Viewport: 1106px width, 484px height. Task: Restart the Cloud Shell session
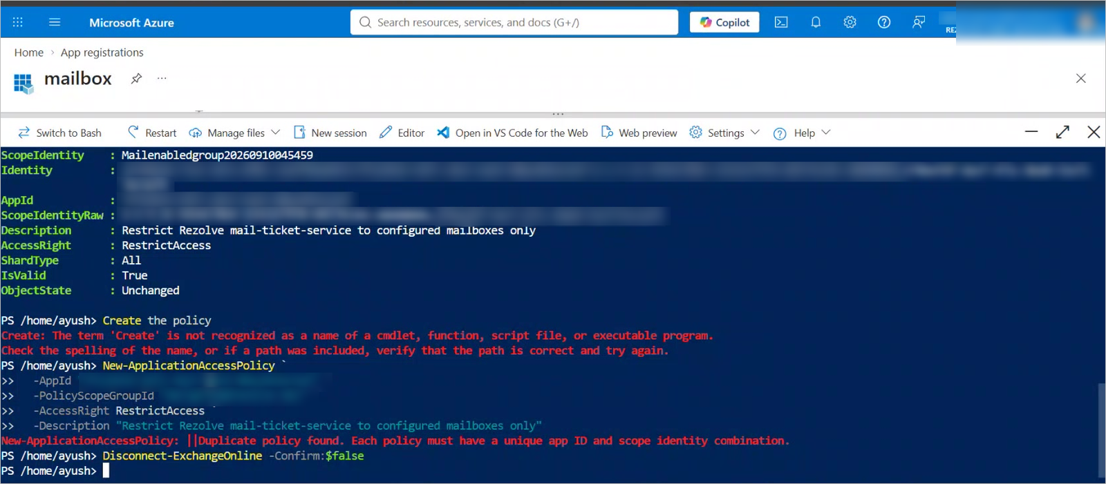click(x=152, y=133)
